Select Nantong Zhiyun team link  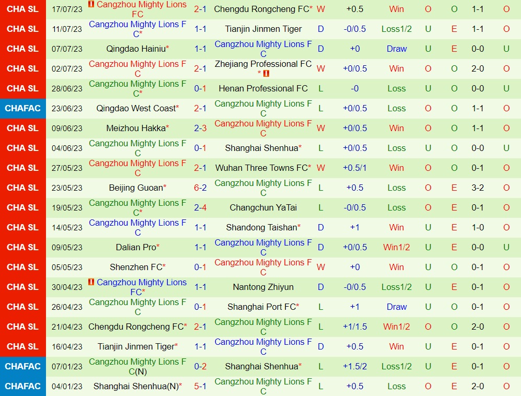click(x=263, y=287)
